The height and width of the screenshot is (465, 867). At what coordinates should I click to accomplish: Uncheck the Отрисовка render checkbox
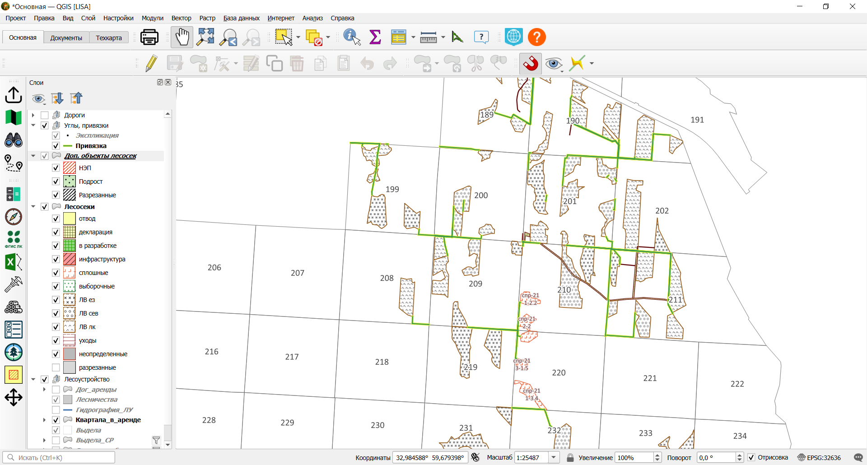[x=751, y=457]
